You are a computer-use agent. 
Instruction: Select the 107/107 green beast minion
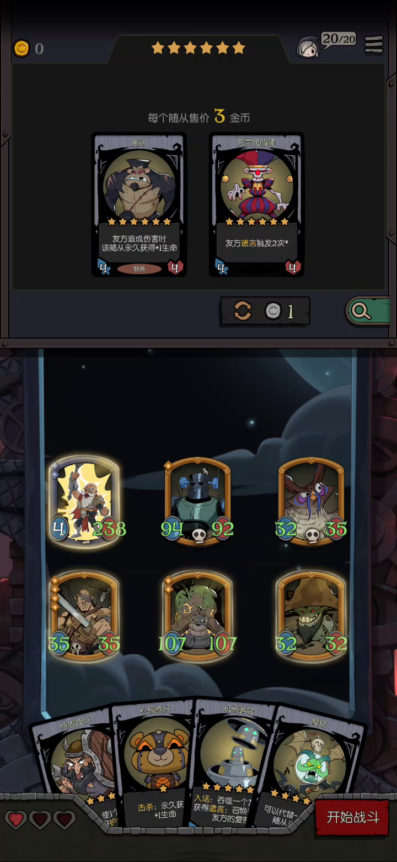197,616
